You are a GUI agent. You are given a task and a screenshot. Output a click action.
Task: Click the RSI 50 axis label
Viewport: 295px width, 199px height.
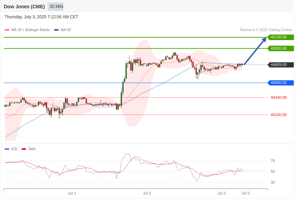point(273,171)
